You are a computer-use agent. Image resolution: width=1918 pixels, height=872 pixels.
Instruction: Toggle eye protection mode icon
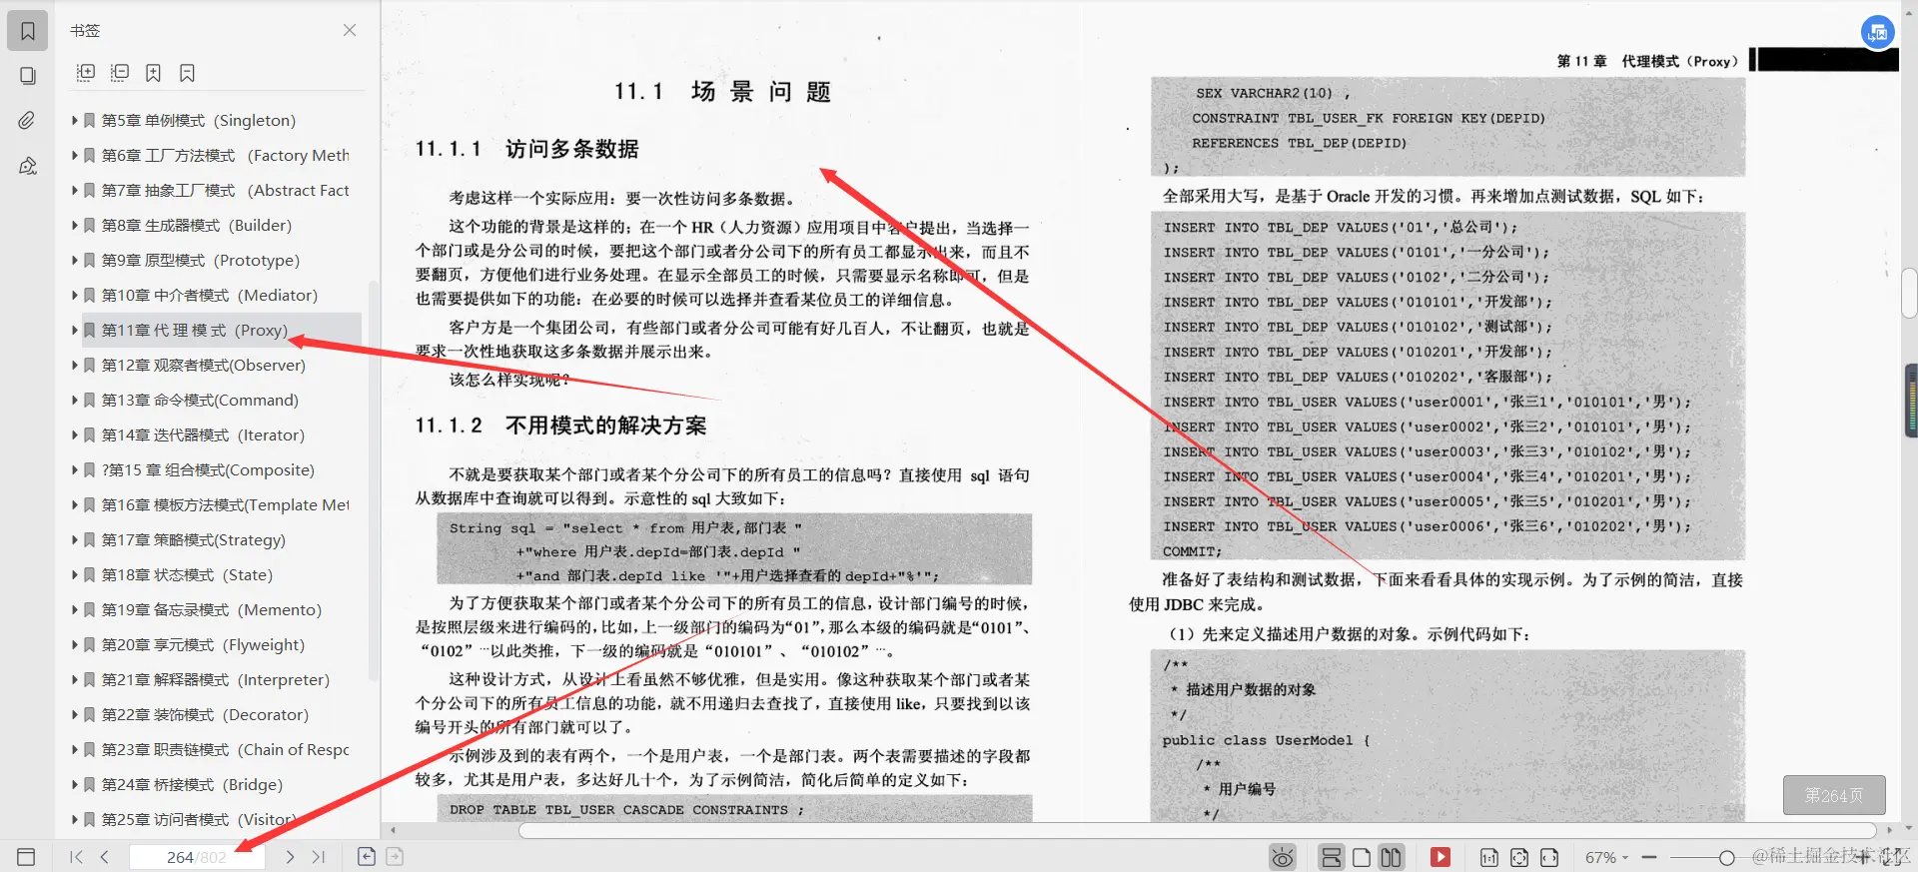coord(1283,857)
